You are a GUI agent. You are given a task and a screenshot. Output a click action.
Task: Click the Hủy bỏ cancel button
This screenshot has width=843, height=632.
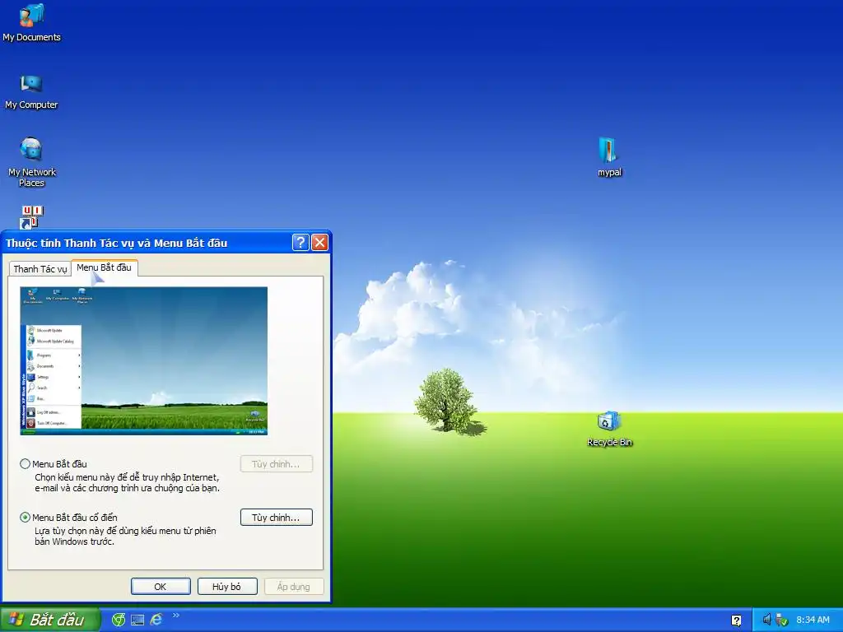click(x=227, y=586)
